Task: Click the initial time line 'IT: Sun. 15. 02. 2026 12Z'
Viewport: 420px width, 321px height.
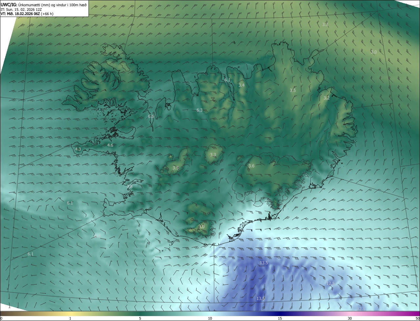Action: tap(21, 10)
